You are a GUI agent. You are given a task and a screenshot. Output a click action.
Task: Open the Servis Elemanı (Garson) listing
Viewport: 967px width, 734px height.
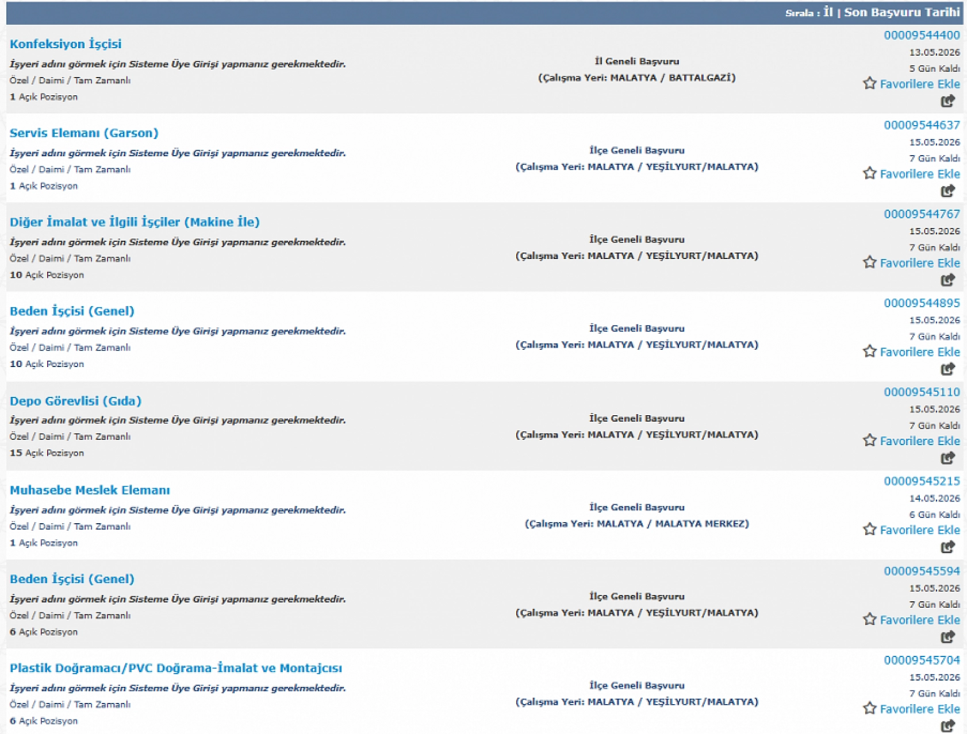[84, 133]
